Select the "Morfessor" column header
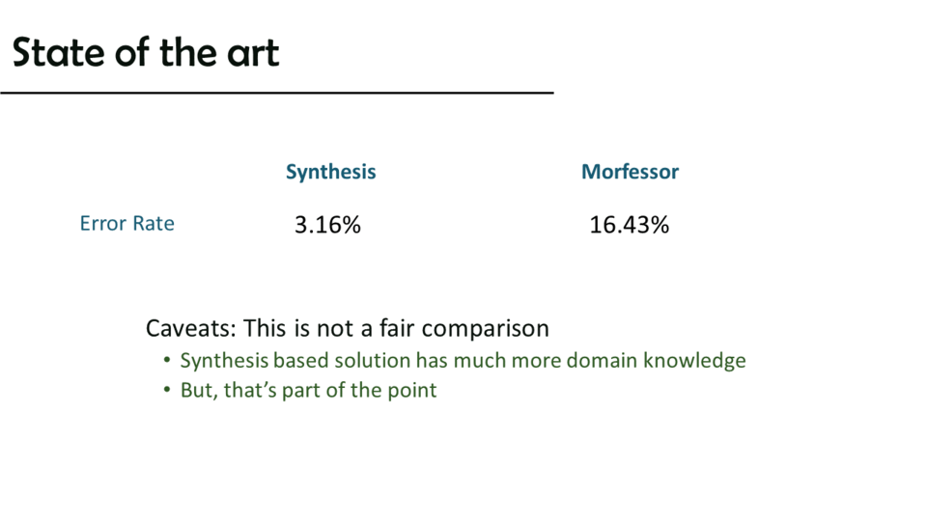 [x=630, y=172]
